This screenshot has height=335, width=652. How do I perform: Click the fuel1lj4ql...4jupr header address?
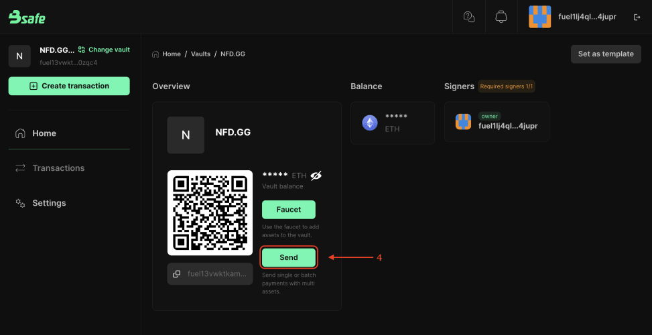pos(587,17)
